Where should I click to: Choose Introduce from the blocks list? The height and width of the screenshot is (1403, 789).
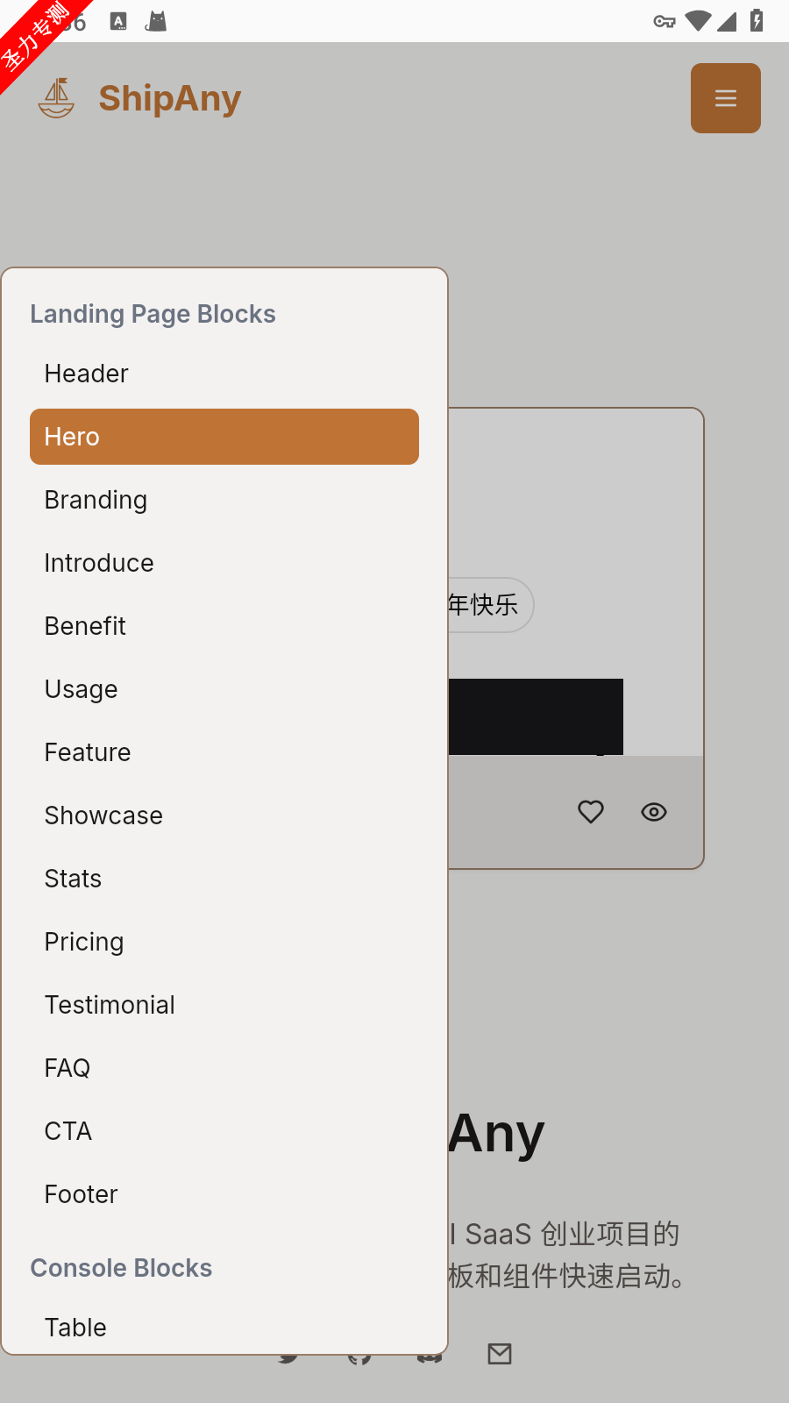tap(224, 563)
